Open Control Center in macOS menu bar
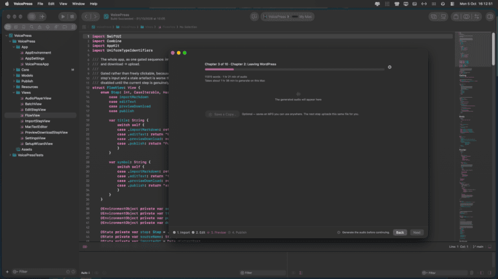Screen dimensions: 498x279 point(452,4)
